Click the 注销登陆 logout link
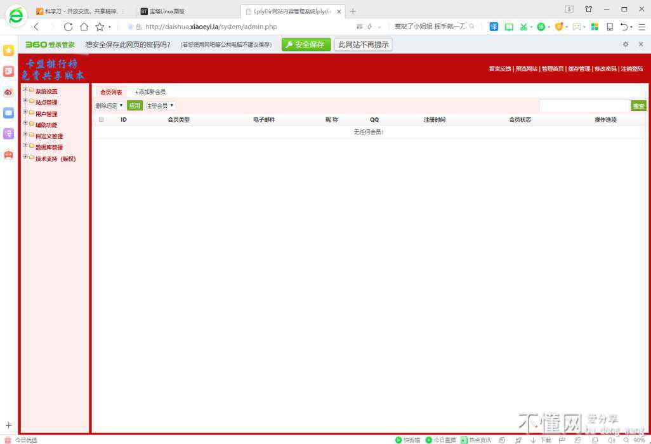 tap(632, 69)
